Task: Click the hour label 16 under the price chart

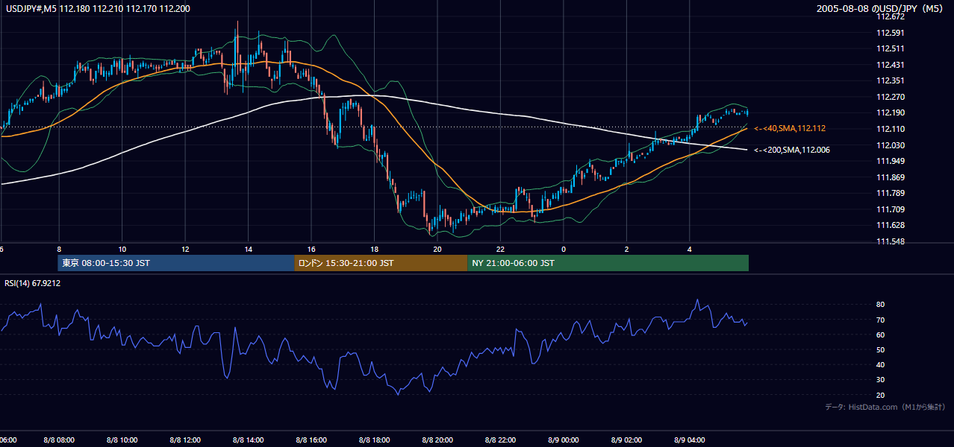Action: (x=311, y=249)
